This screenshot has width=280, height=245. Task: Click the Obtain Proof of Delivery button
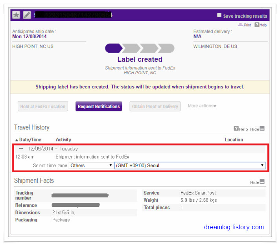pyautogui.click(x=155, y=107)
